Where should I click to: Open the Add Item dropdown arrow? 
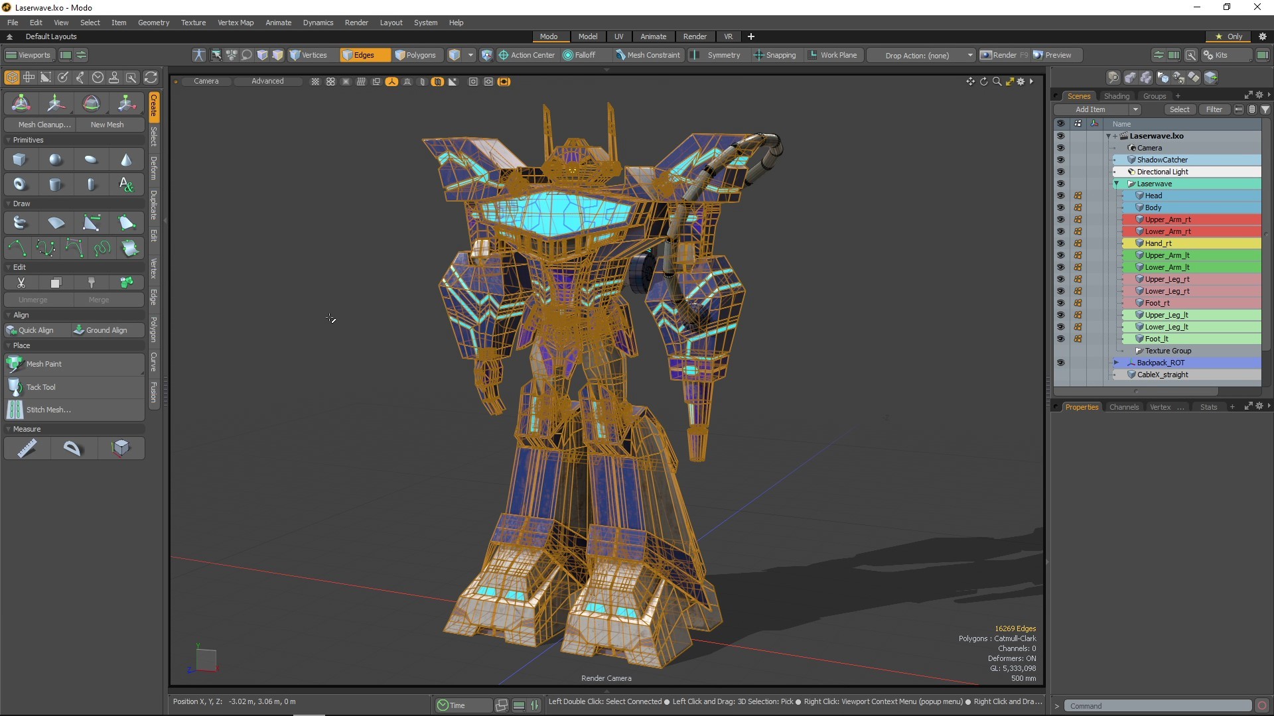tap(1134, 109)
